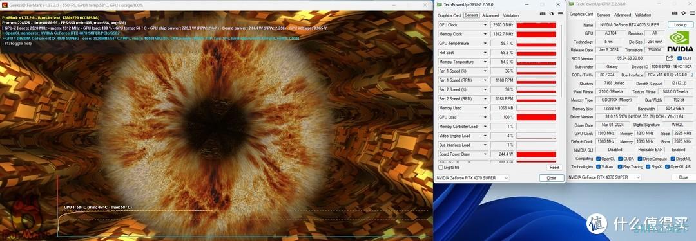Open GPU selector in Sensors window
Viewport: 696px width, 241px height.
pos(472,177)
